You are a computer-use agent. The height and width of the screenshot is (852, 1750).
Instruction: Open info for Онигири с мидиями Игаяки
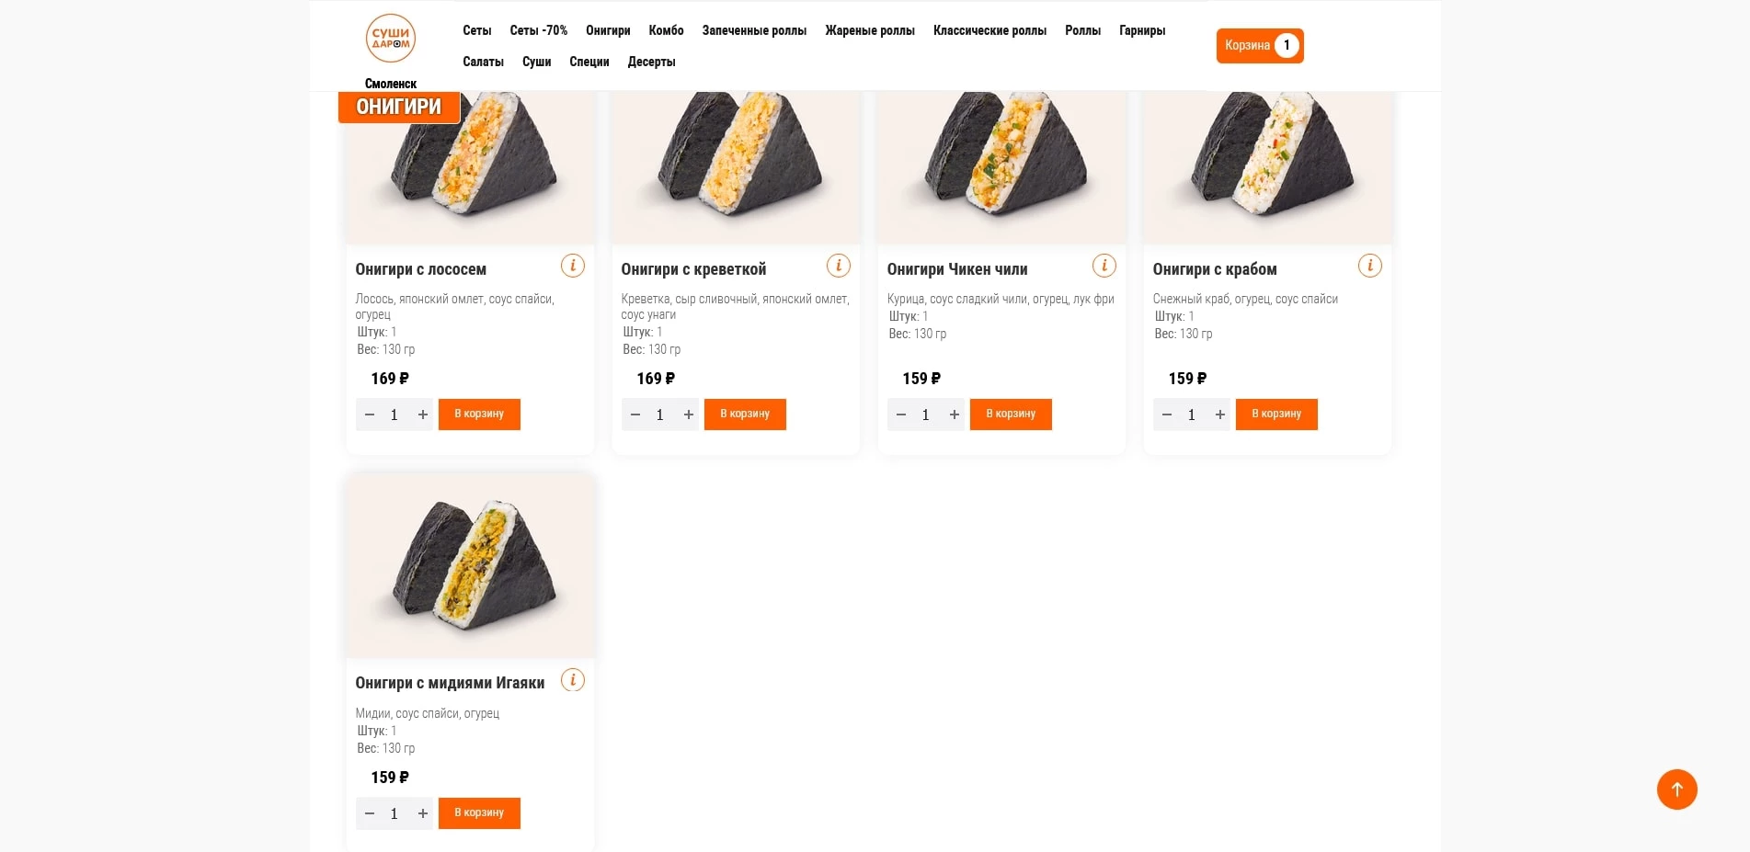point(572,681)
